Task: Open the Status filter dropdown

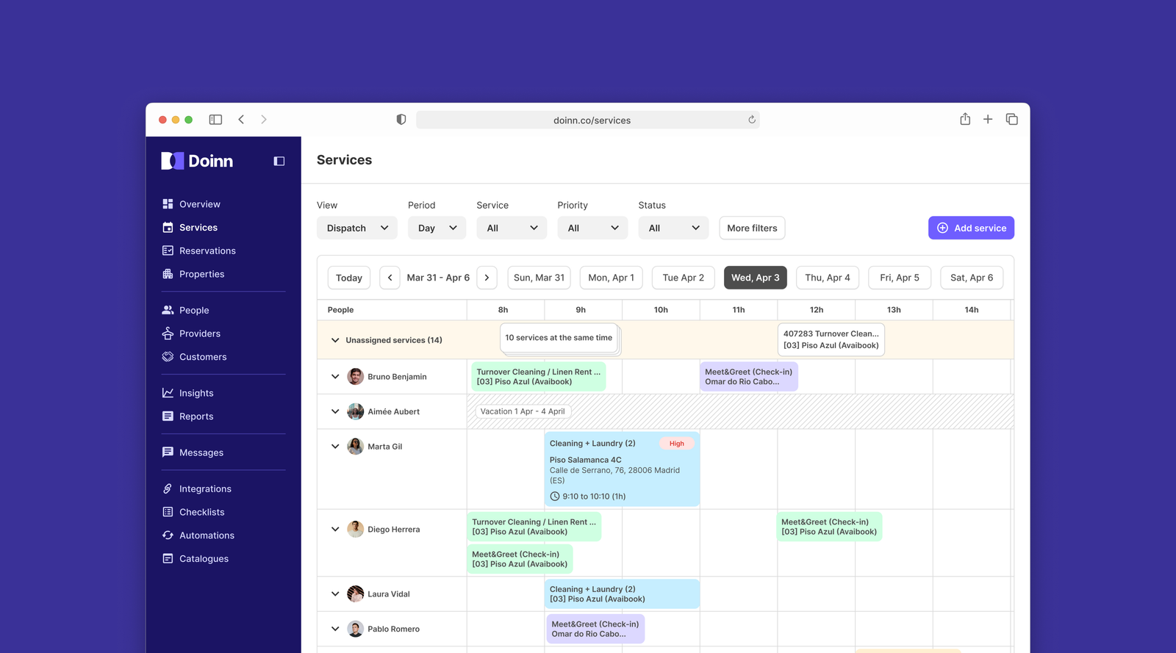Action: [673, 228]
